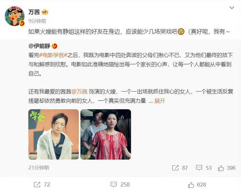Repost 万茜's post showing 72 shares
Screen dimensions: 241x190
[x=42, y=185]
